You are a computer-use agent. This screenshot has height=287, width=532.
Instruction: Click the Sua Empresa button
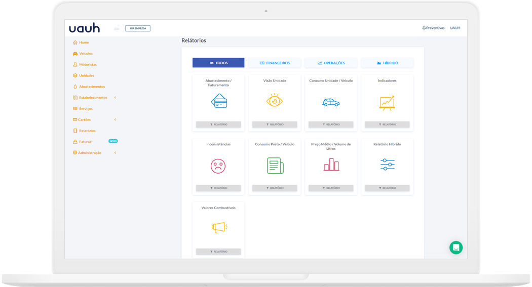pyautogui.click(x=138, y=28)
